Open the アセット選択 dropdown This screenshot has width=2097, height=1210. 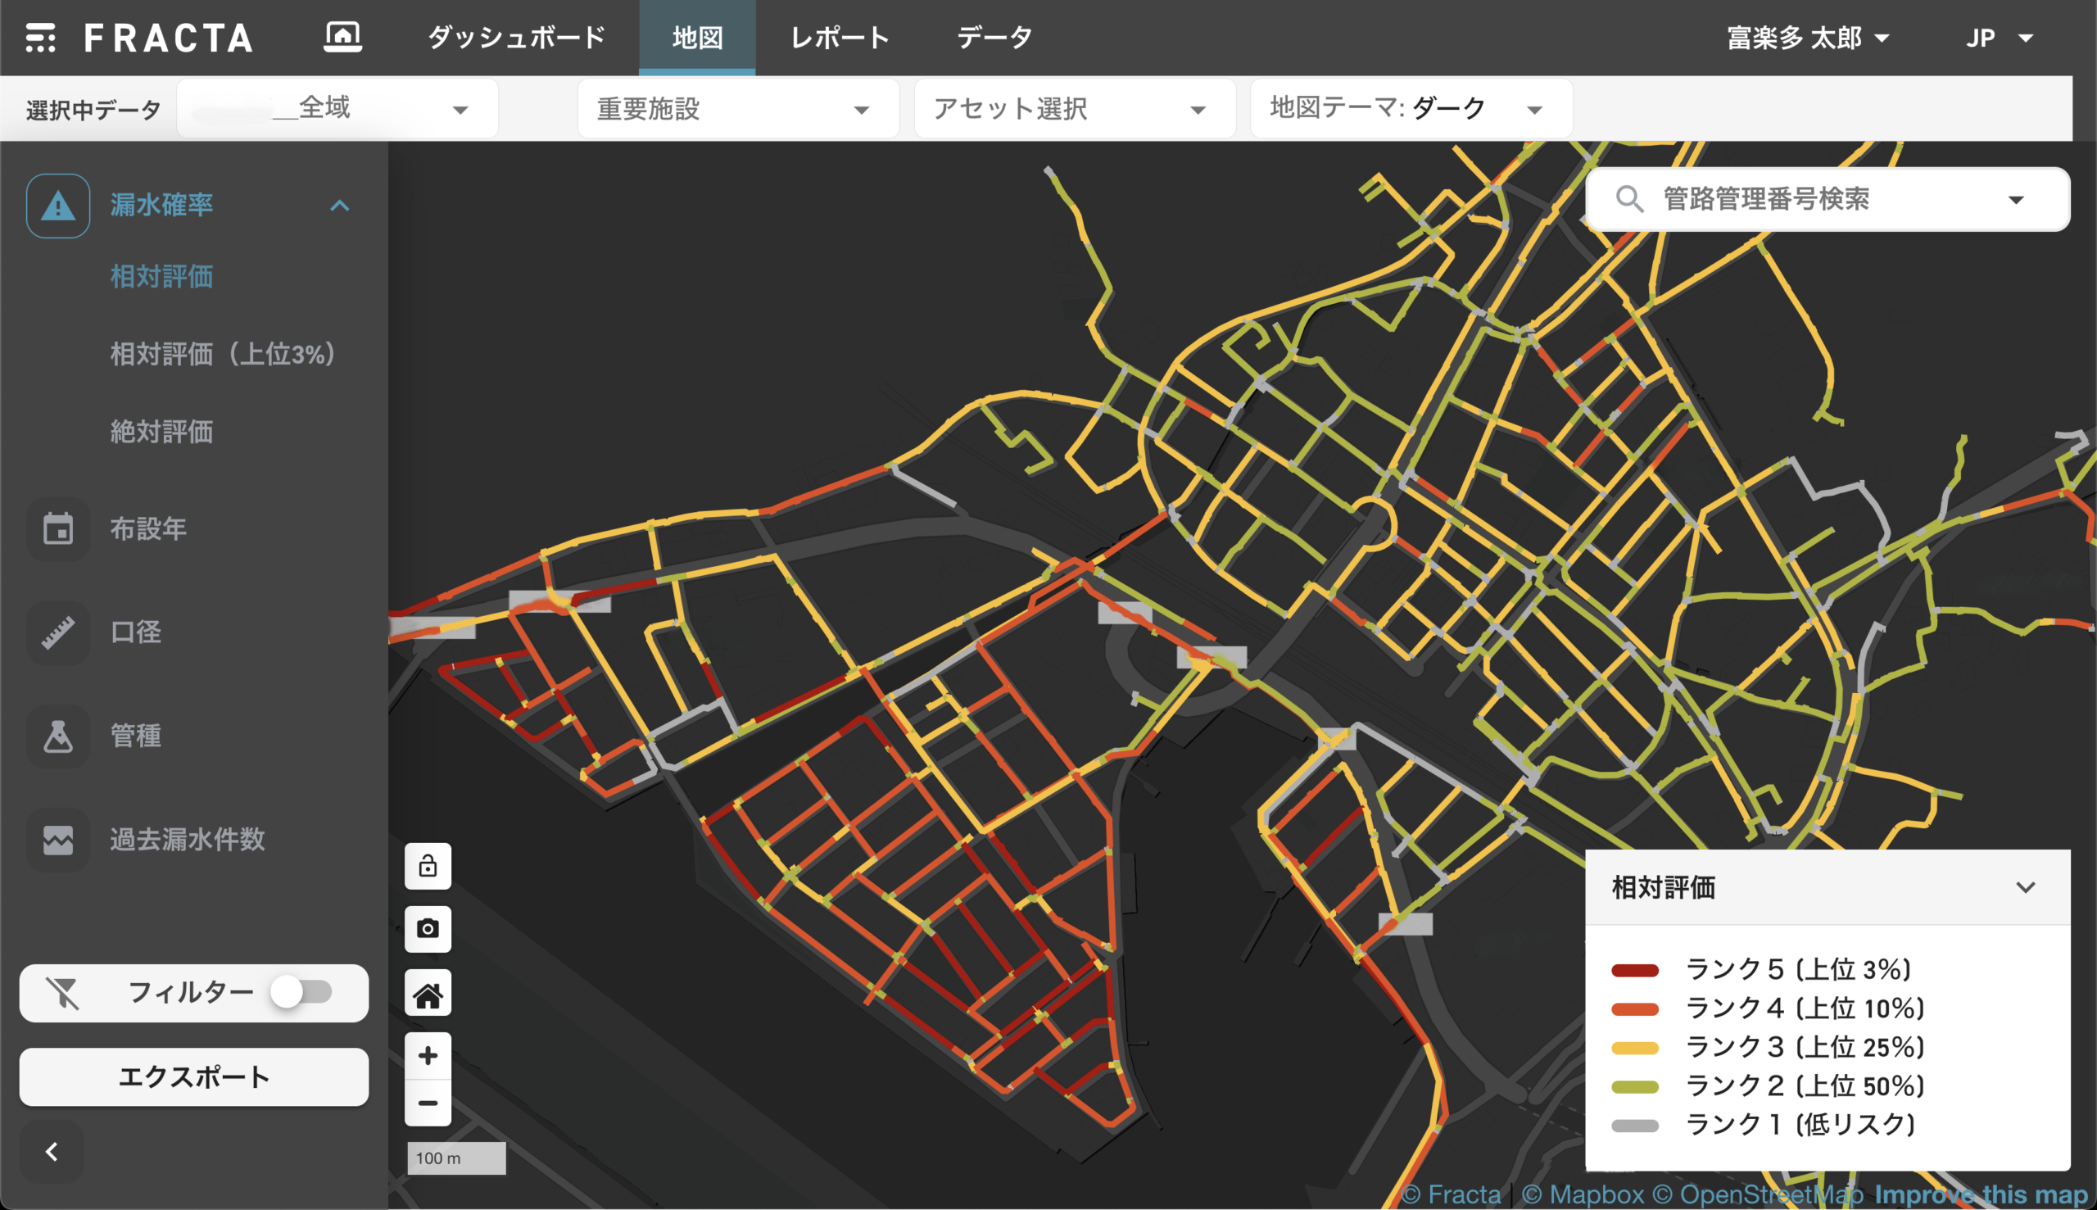click(1072, 109)
